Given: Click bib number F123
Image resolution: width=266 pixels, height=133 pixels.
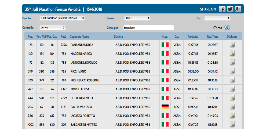Looking at the screenshot, I should click(64, 107).
